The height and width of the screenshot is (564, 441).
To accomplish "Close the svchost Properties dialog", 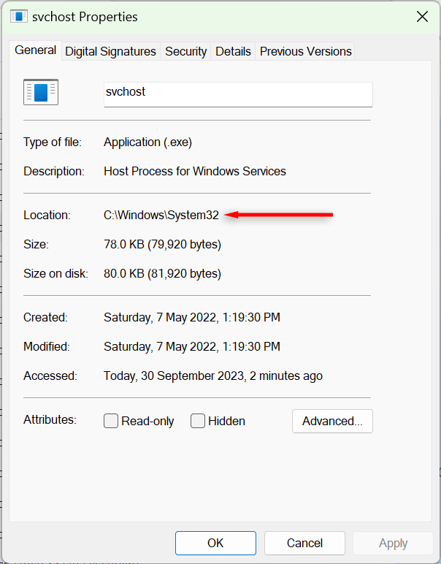I will point(421,17).
